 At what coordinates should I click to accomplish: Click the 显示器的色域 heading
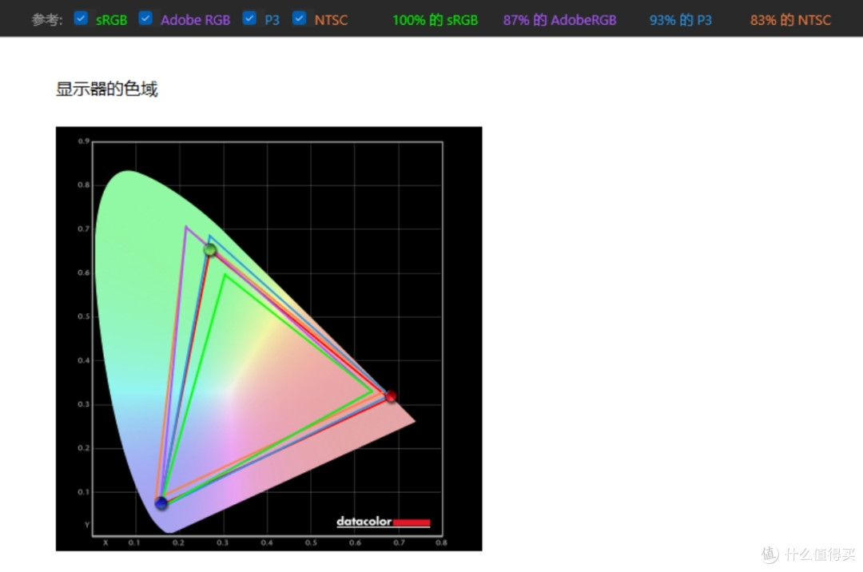(107, 89)
